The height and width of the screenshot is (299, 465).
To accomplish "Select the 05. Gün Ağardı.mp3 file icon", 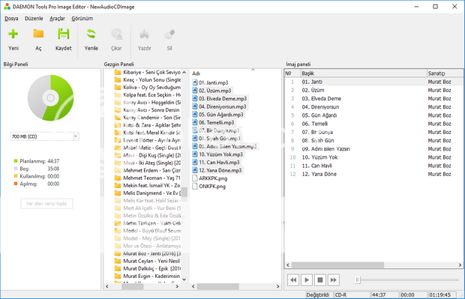I will point(195,115).
